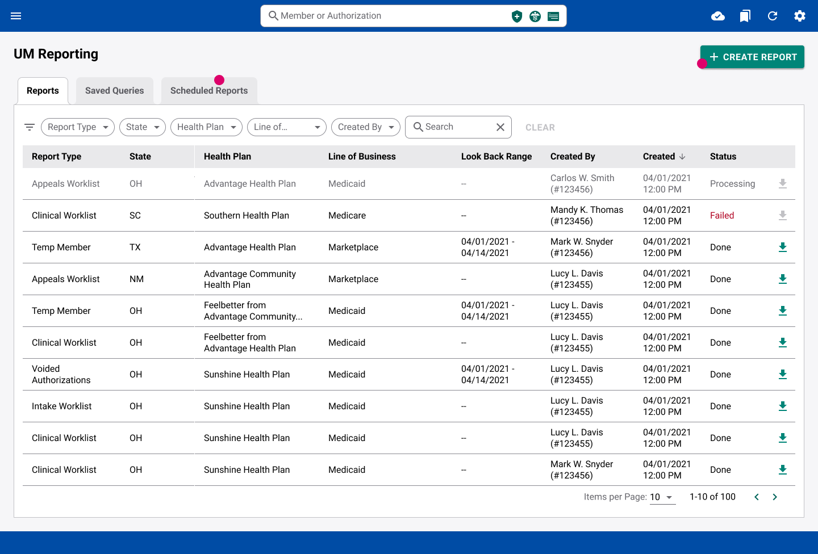Click the Medicare line of business cell

[347, 216]
